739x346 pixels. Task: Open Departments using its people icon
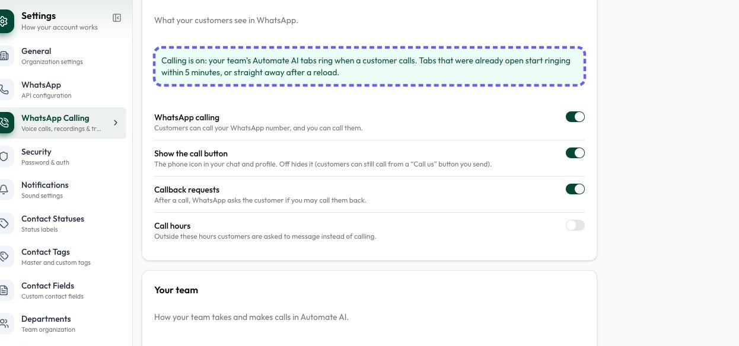point(5,323)
